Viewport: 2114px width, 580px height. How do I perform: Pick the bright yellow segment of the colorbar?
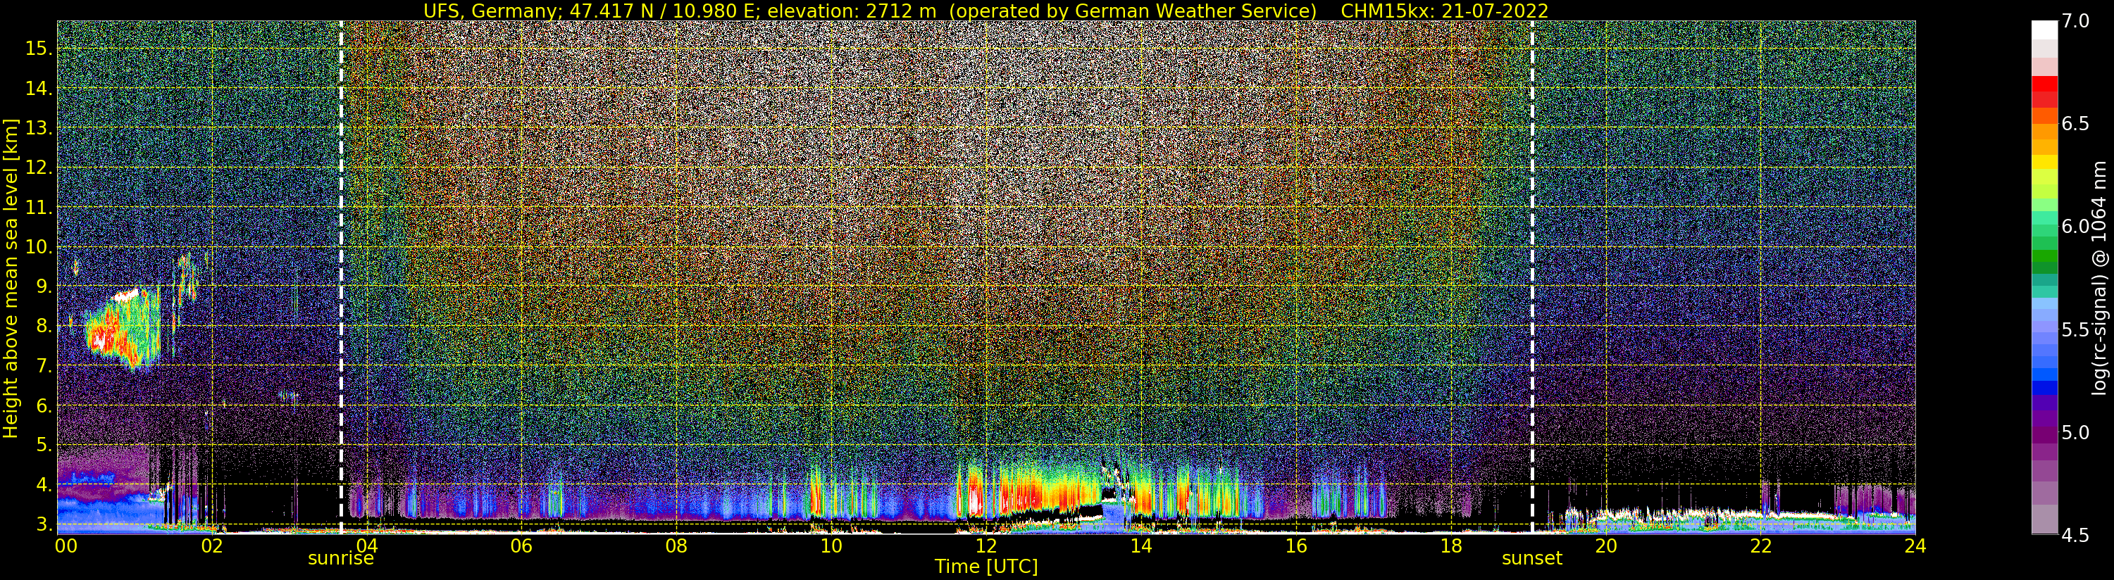2044,162
